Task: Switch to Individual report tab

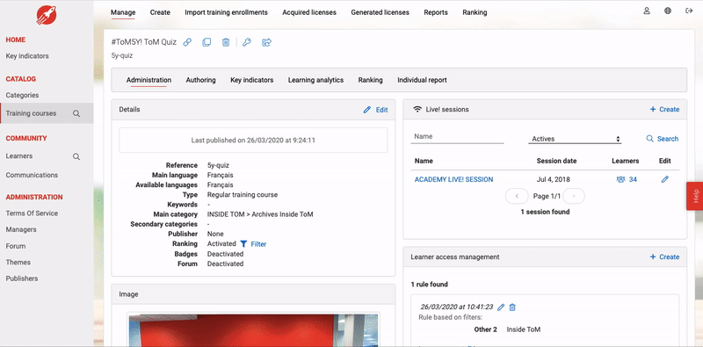Action: click(423, 80)
